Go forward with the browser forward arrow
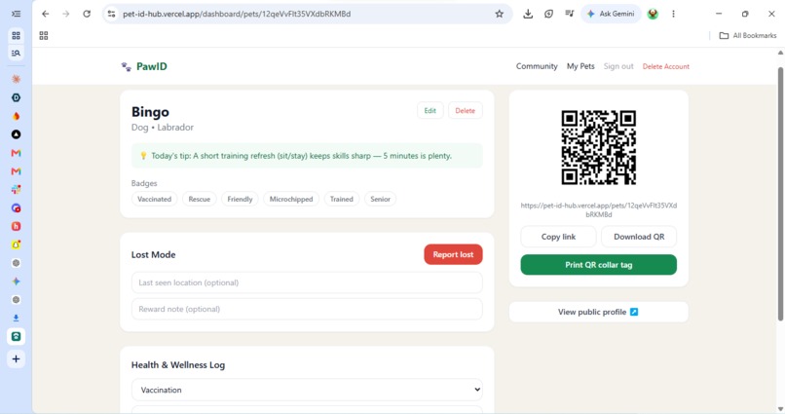785x414 pixels. pyautogui.click(x=66, y=14)
